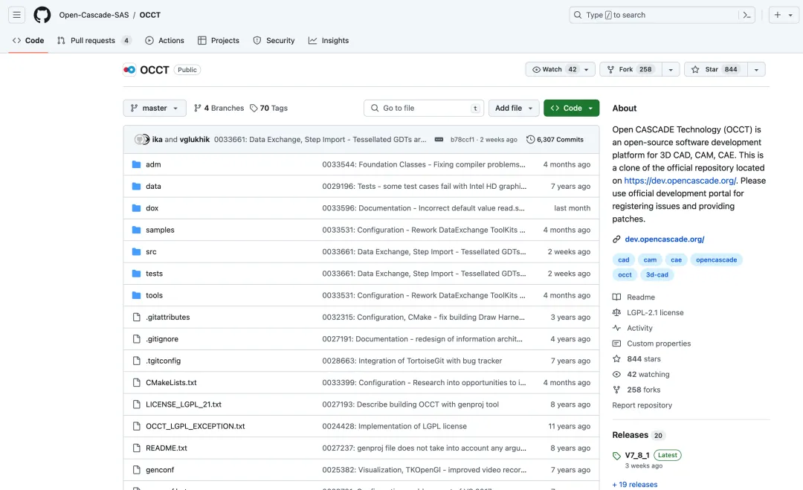
Task: Open the OCCT_LGPL_EXCEPTION.txt file
Action: tap(195, 426)
